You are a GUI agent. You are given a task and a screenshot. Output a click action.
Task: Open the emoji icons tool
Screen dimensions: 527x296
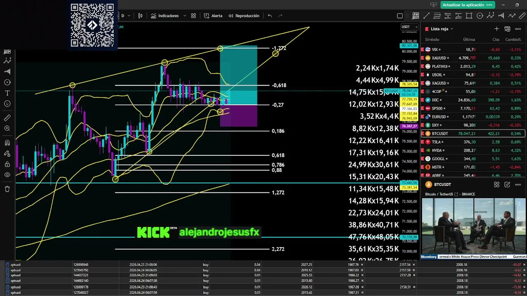tap(7, 104)
